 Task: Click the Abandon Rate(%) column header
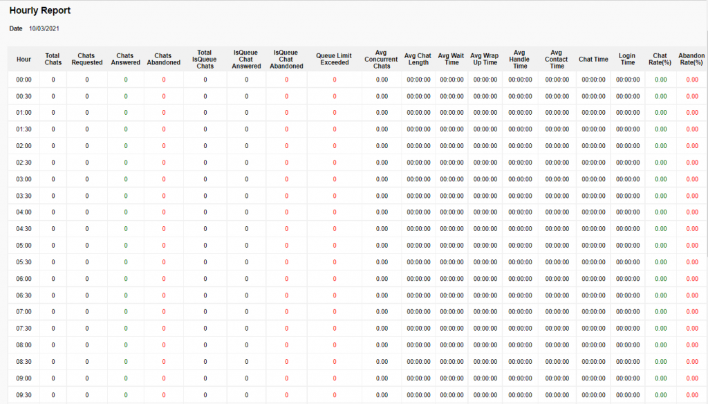coord(691,59)
